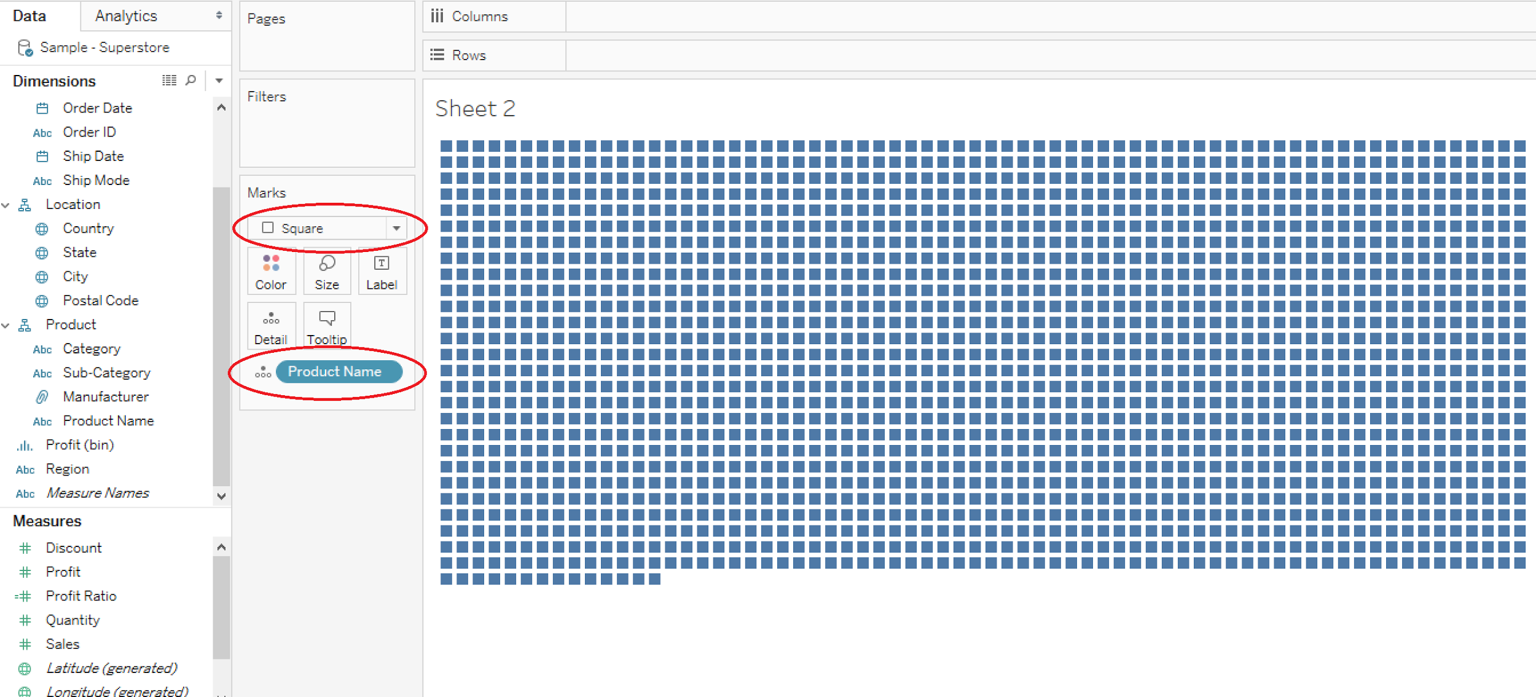
Task: Click the Dimensions scrollbar down arrow
Action: [221, 496]
